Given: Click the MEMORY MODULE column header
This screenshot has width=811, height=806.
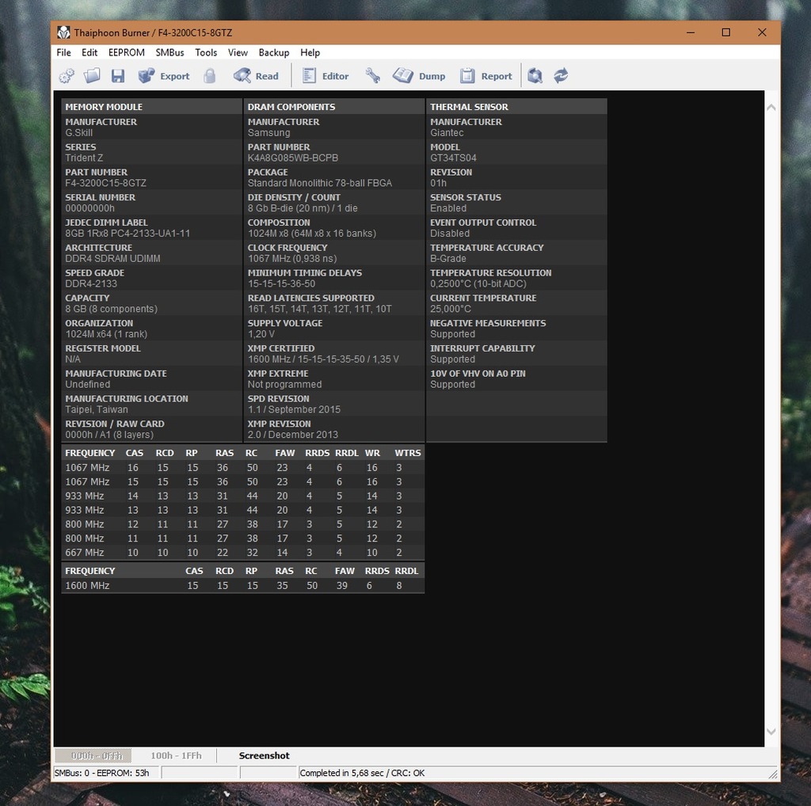Looking at the screenshot, I should [151, 107].
